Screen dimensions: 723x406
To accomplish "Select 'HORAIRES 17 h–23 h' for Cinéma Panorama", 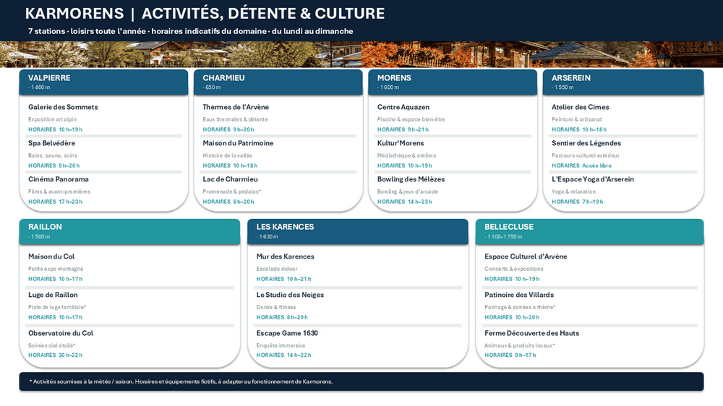I will point(56,202).
